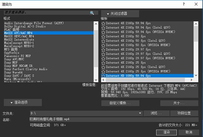Select Dolby Digital AC-3 Studio format
This screenshot has height=137, width=203.
point(49,26)
